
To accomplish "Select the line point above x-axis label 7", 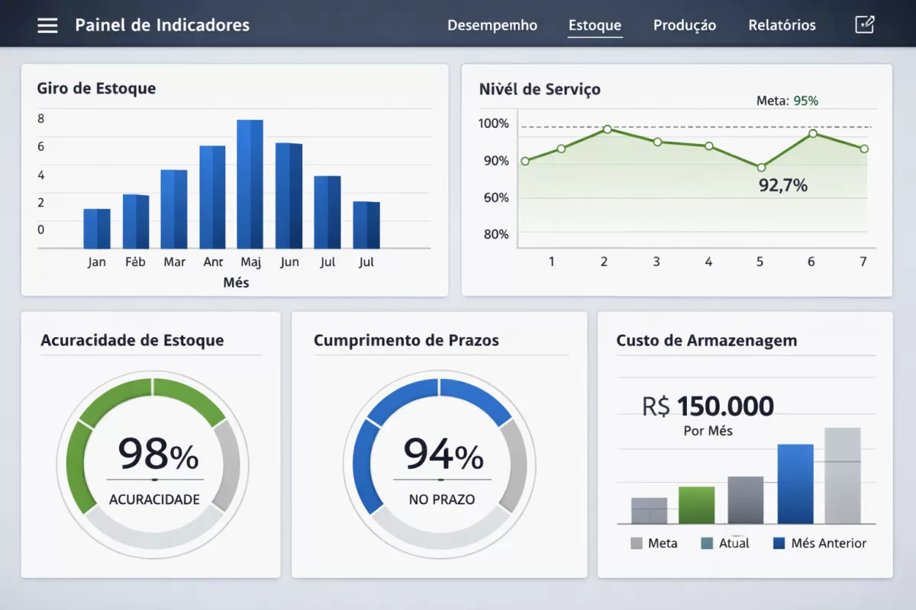I will coord(864,149).
